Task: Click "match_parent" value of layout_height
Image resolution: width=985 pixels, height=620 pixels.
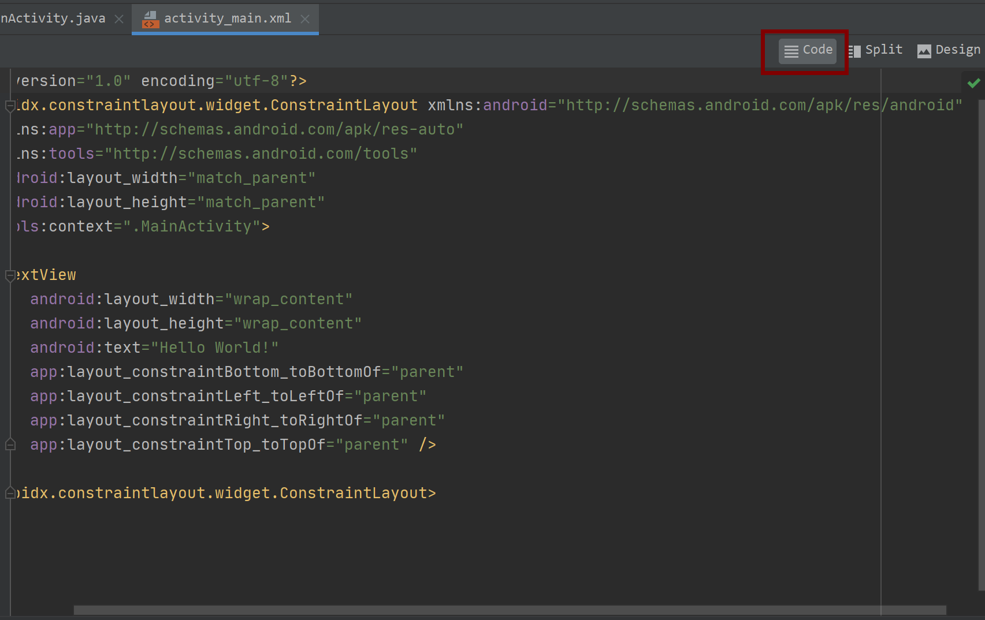Action: pos(261,202)
